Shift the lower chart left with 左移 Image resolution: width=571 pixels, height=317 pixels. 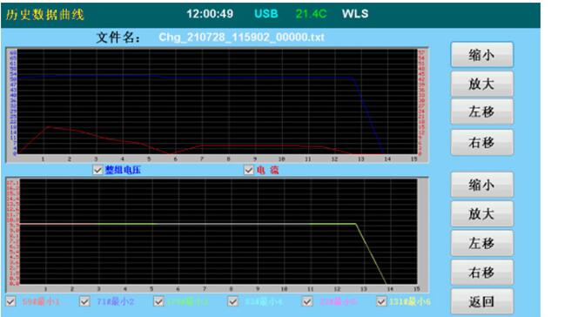(x=482, y=243)
